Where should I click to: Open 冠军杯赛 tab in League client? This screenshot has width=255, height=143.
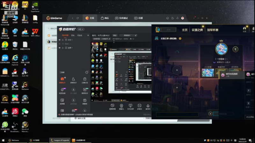pyautogui.click(x=213, y=30)
